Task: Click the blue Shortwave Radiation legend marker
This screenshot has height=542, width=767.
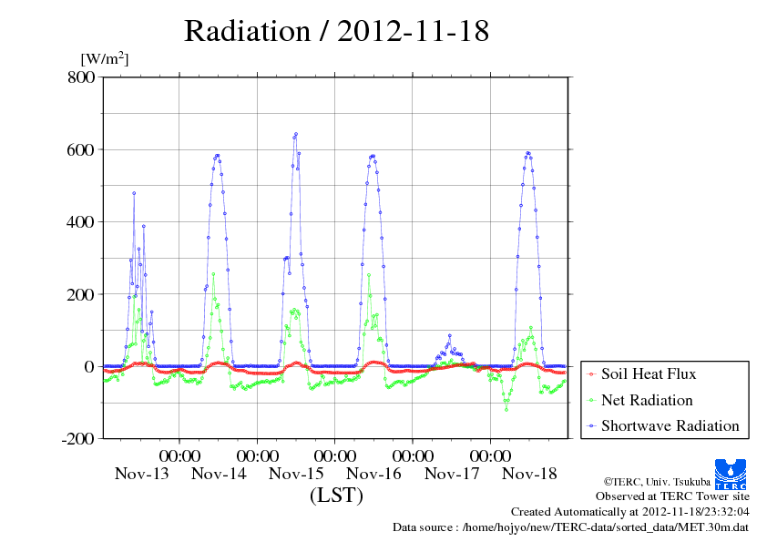Action: pos(591,426)
